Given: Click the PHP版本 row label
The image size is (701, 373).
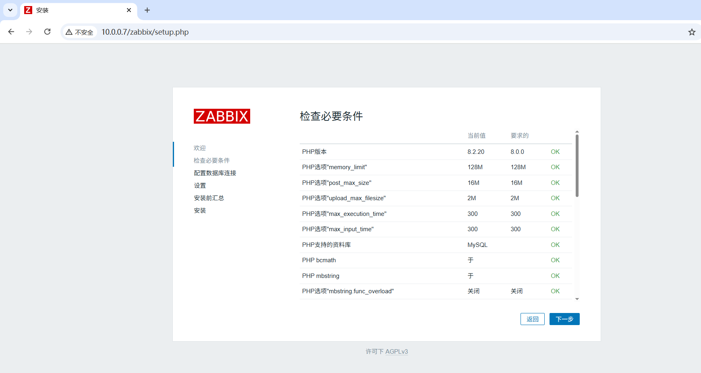Looking at the screenshot, I should pos(314,152).
